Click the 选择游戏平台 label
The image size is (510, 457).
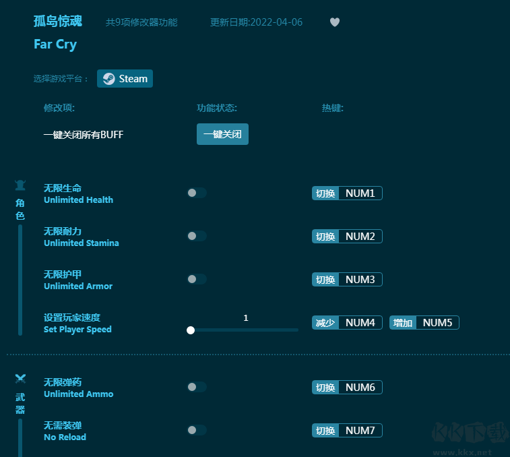pyautogui.click(x=61, y=79)
